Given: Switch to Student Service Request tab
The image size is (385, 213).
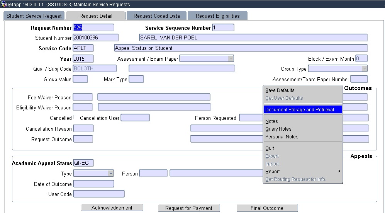Looking at the screenshot, I should [x=34, y=16].
